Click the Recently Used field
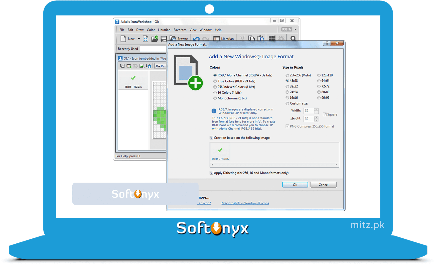Image resolution: width=434 pixels, height=264 pixels. pos(153,49)
